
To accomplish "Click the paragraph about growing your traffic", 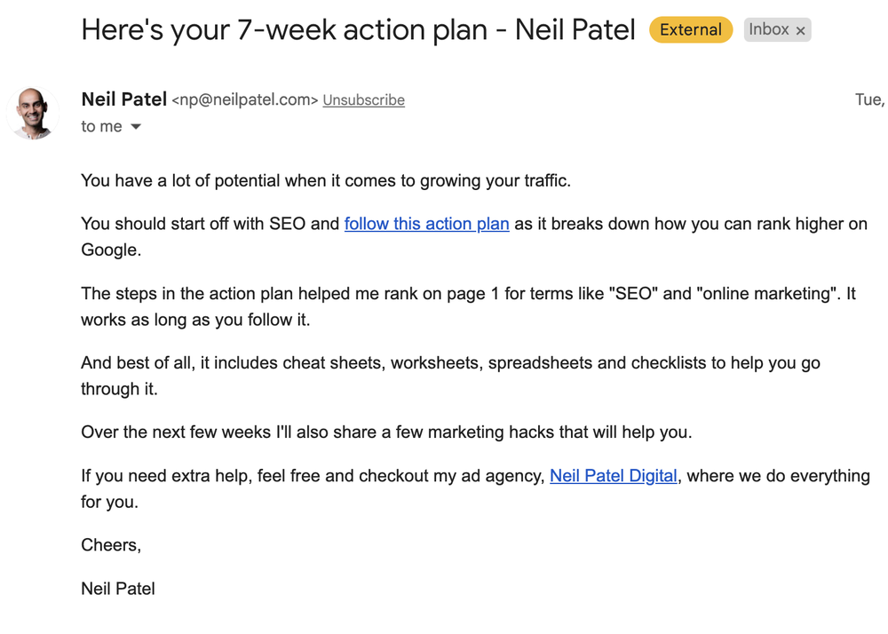I will tap(325, 181).
